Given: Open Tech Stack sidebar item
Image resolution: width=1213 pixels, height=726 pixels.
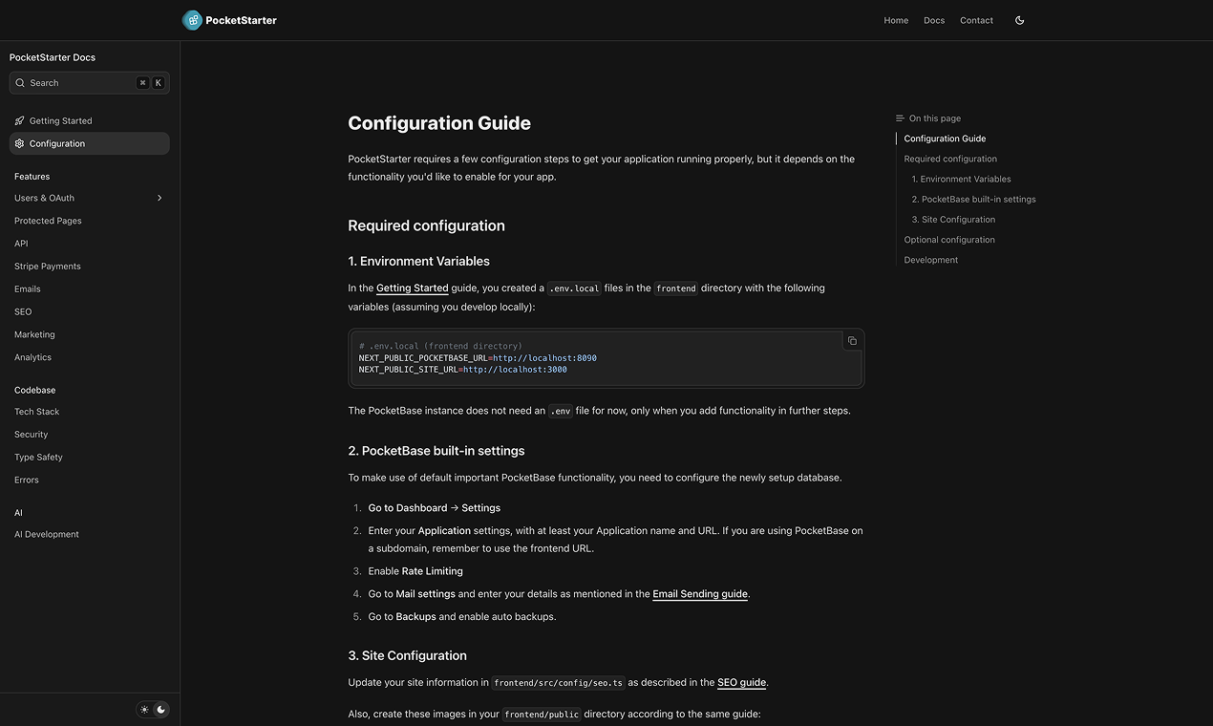Looking at the screenshot, I should coord(36,412).
